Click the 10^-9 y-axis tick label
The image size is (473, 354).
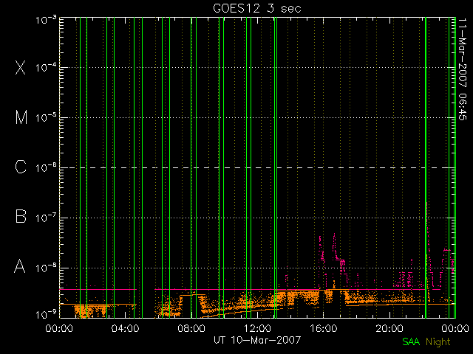coord(46,315)
